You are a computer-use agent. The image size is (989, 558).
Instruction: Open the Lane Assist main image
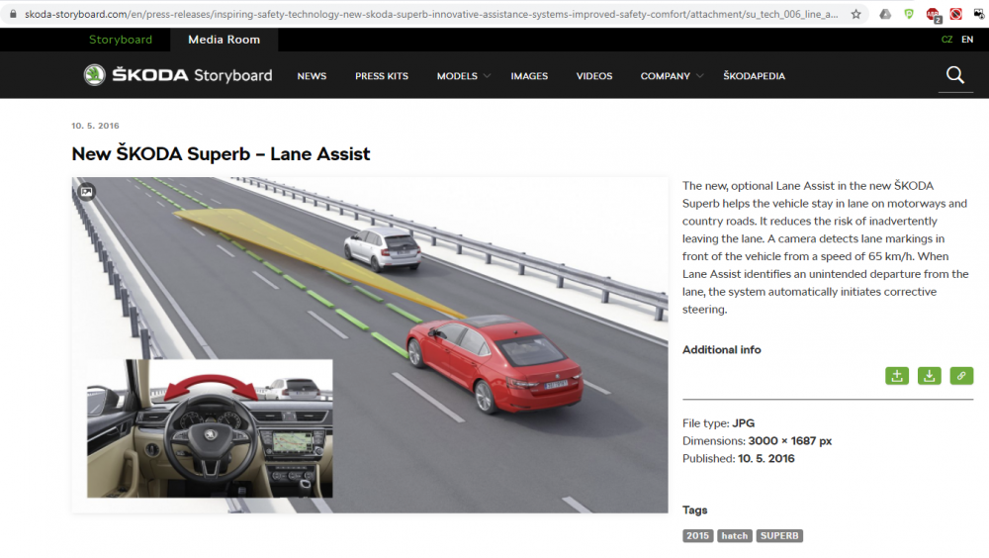[370, 344]
